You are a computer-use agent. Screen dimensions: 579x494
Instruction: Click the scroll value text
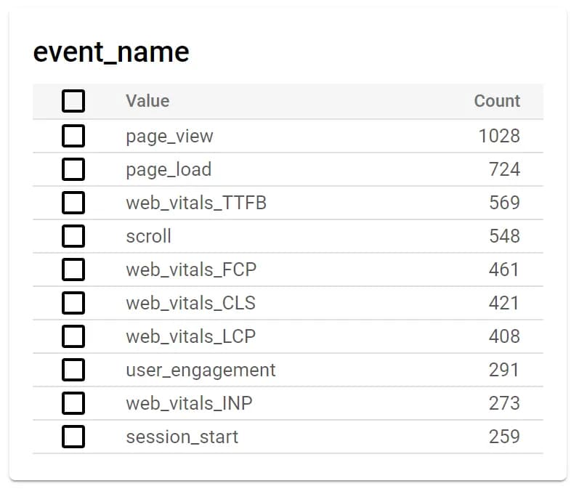tap(148, 236)
